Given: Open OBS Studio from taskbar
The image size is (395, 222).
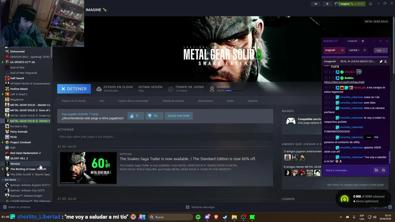Looking at the screenshot, I should (x=243, y=217).
